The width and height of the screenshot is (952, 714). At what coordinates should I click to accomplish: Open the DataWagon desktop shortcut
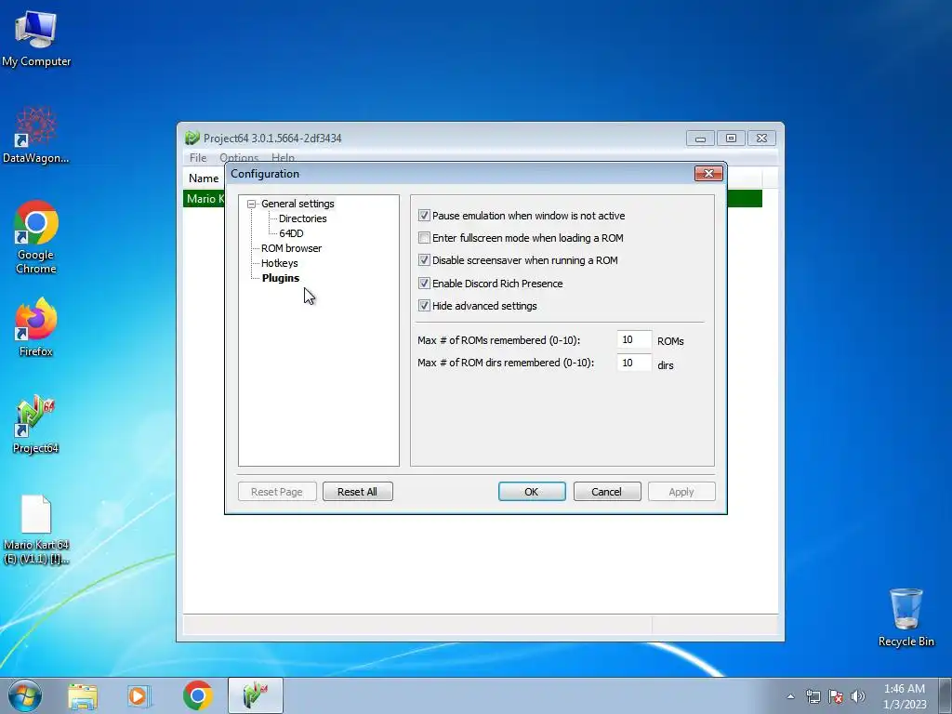36,135
